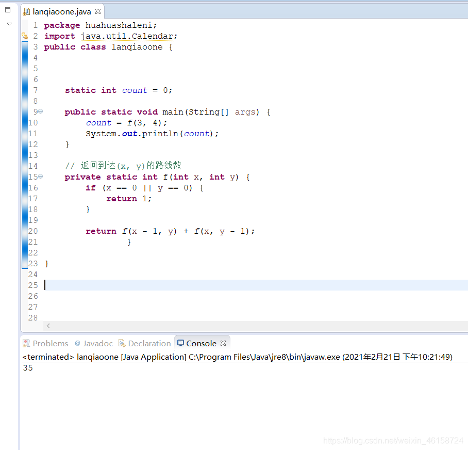Click 'println' on line 11

160,134
